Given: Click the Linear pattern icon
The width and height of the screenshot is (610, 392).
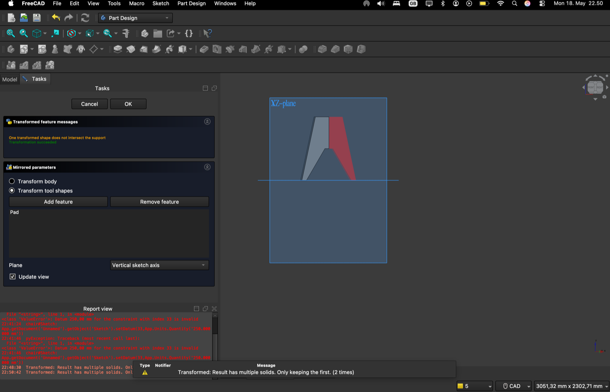Looking at the screenshot, I should pyautogui.click(x=24, y=65).
